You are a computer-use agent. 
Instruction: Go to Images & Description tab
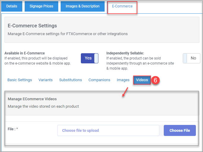click(x=83, y=6)
